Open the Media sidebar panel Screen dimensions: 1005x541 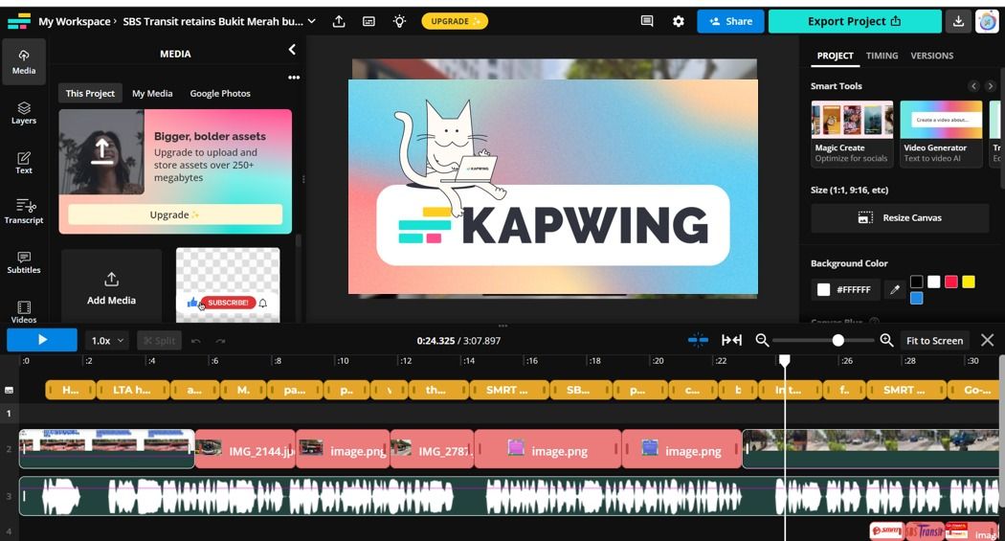coord(24,62)
